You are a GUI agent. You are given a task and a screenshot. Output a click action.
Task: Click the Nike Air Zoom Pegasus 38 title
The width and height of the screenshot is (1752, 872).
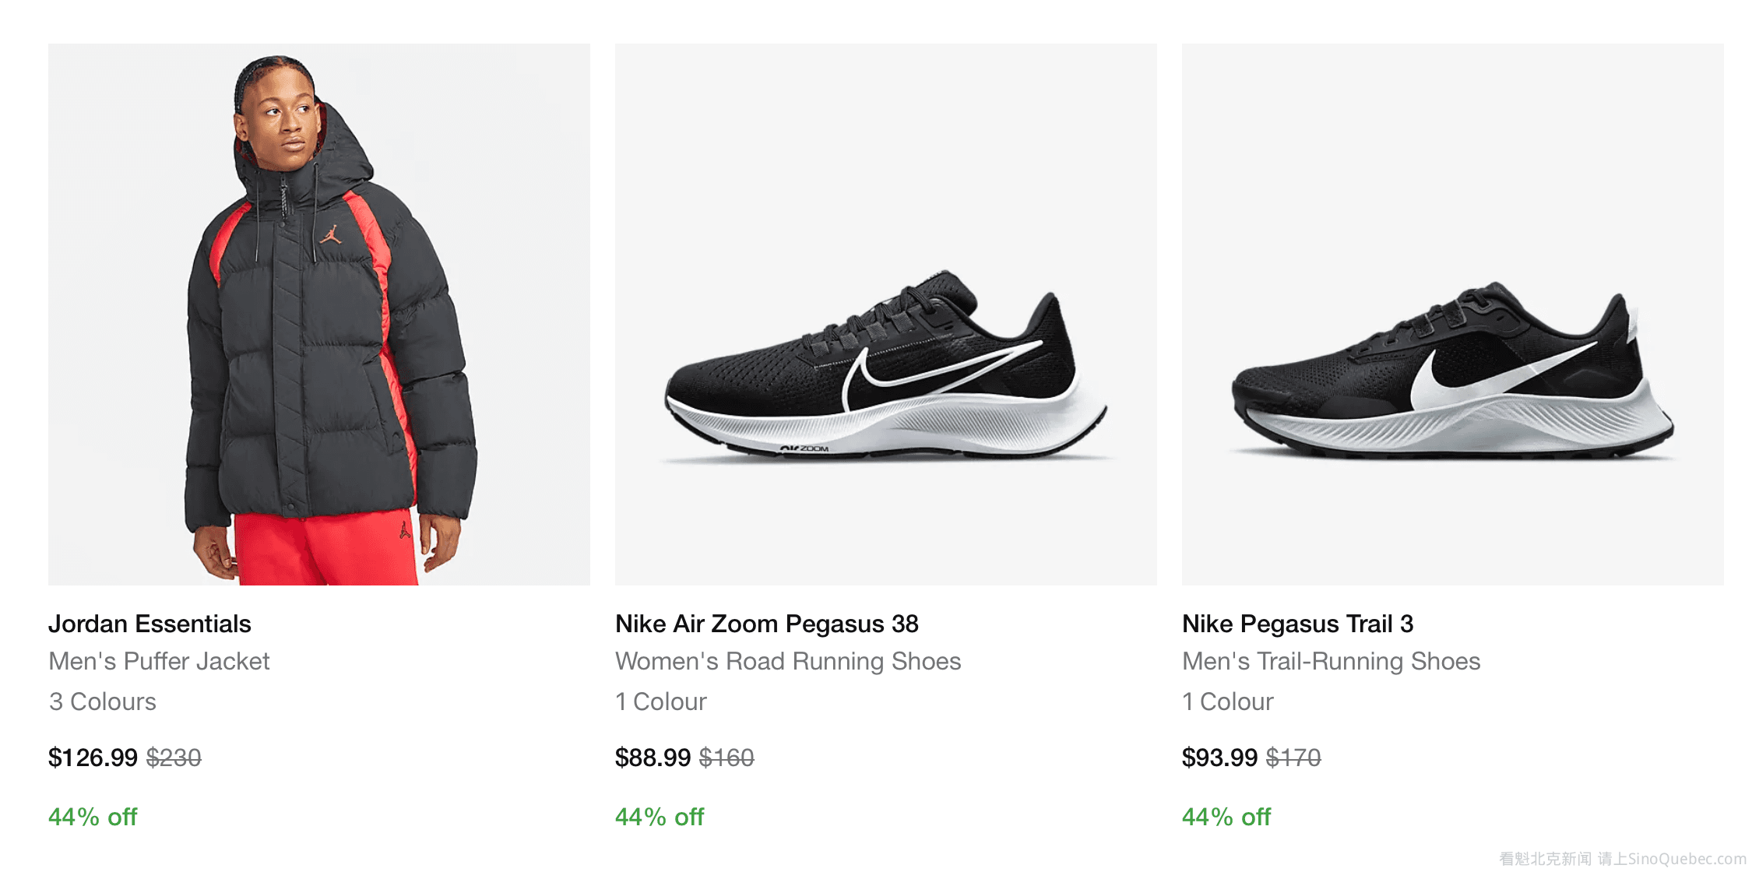click(766, 624)
